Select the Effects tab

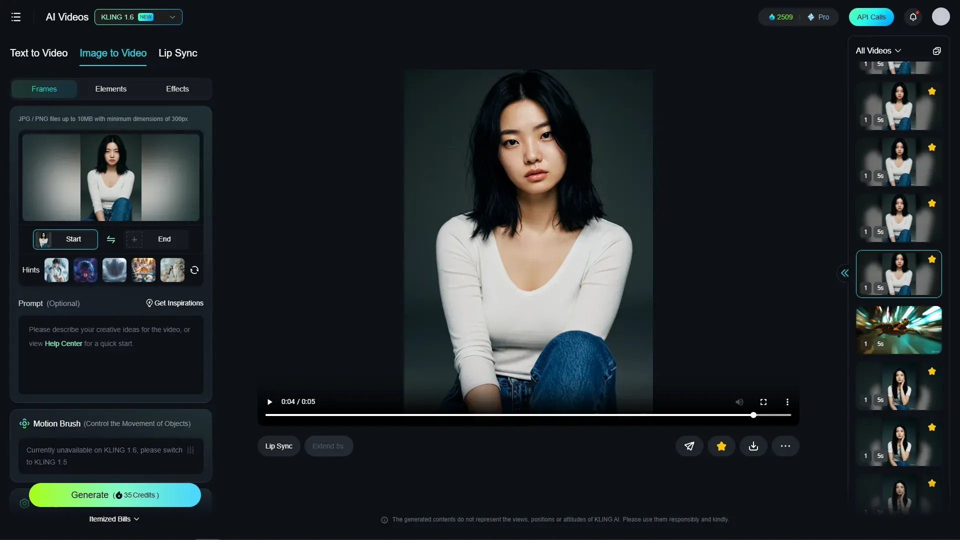177,89
